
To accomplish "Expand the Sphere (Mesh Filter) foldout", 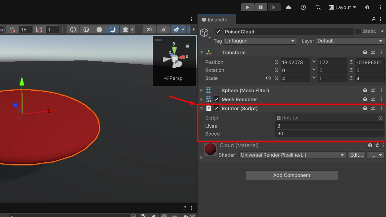I will [202, 90].
